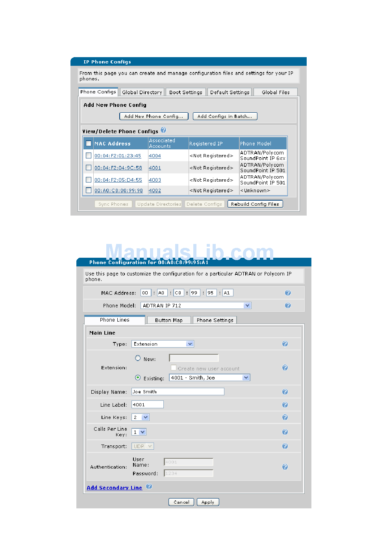Open the Transport dropdown
The width and height of the screenshot is (374, 547).
point(143,446)
